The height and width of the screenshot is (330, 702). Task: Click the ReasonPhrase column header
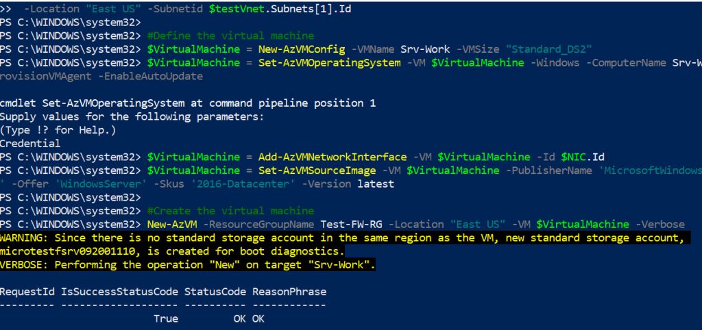(289, 292)
